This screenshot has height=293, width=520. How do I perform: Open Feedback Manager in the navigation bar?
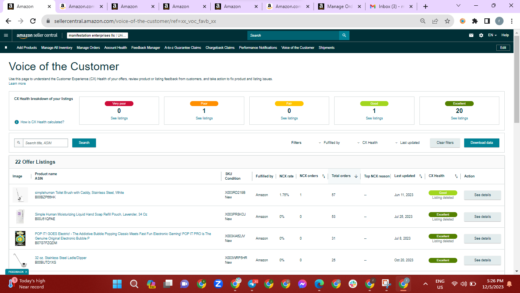point(146,48)
